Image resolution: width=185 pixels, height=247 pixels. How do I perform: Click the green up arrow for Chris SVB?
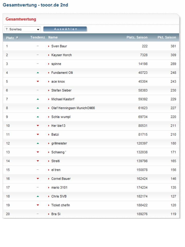click(38, 196)
